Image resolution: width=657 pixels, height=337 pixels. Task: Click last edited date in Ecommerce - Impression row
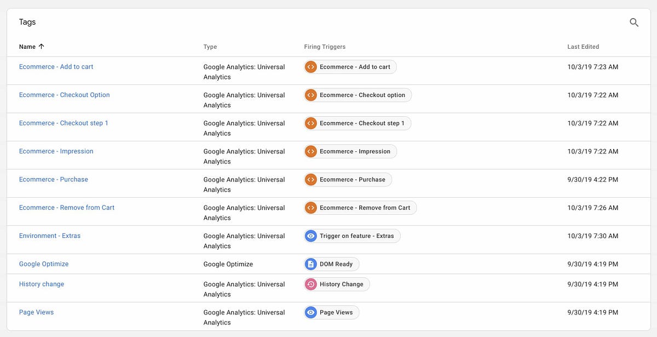tap(593, 151)
